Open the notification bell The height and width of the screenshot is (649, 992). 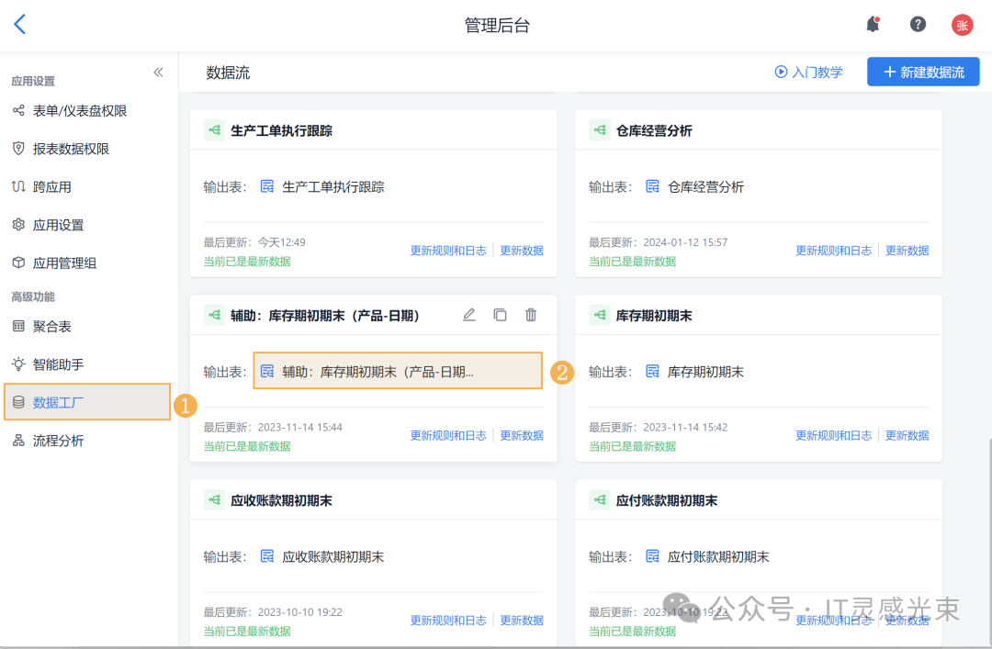tap(873, 25)
